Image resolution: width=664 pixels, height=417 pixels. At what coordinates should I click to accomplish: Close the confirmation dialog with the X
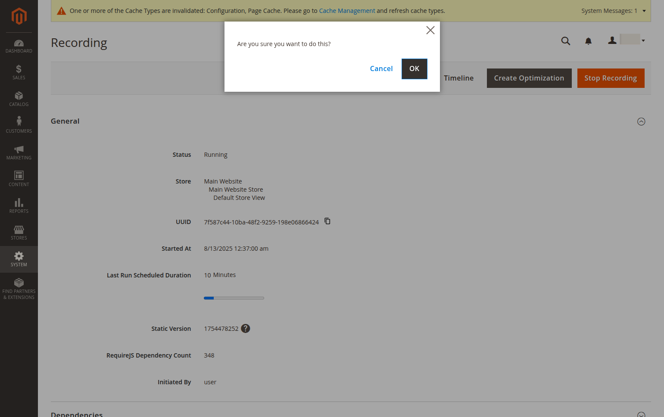tap(430, 30)
